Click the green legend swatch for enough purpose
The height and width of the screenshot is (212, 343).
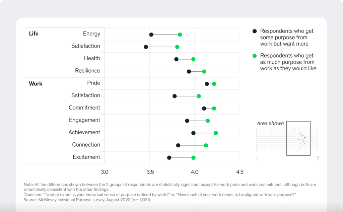(x=255, y=56)
